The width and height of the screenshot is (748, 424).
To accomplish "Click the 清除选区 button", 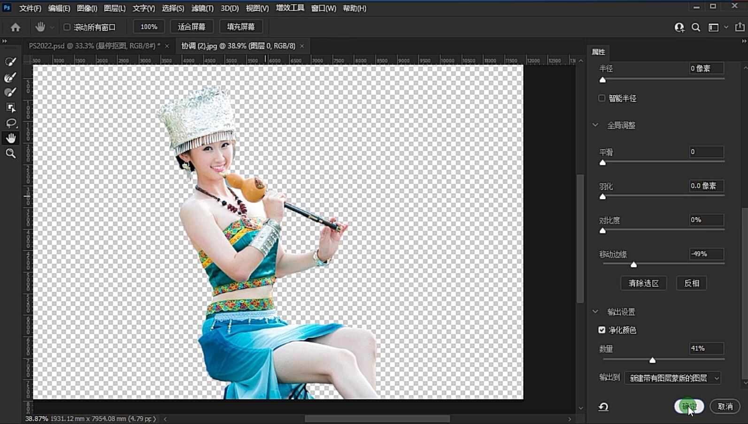I will coord(643,283).
